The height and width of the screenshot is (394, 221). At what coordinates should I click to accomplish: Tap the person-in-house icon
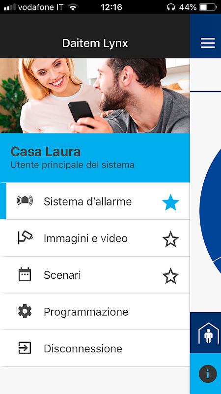click(208, 333)
